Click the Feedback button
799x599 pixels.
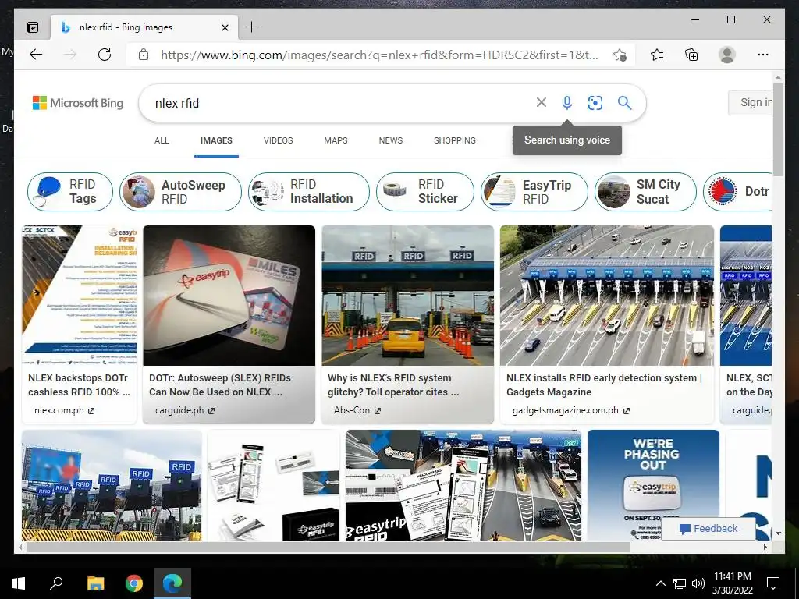(708, 529)
